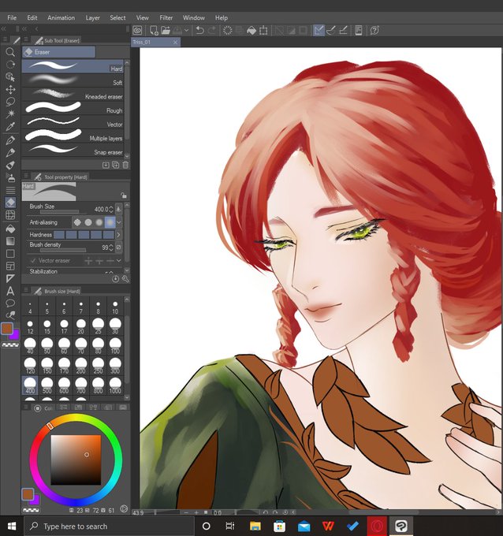Screen dimensions: 503x536
Task: Expand Anti-aliasing dropdown arrow
Action: (119, 222)
